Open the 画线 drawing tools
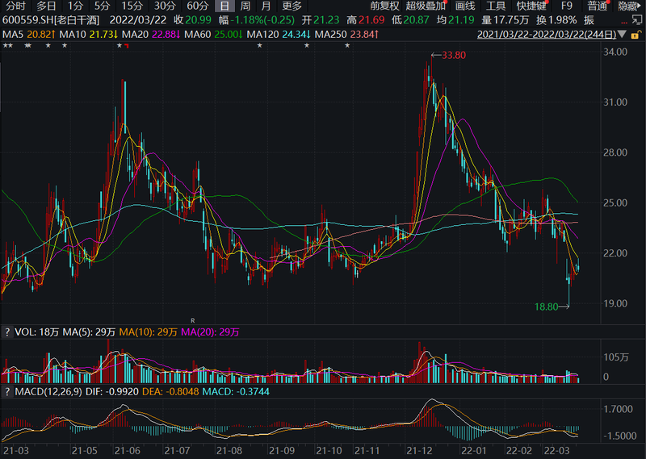 (x=465, y=6)
